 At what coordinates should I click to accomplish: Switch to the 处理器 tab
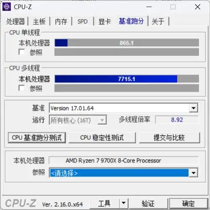click(16, 21)
